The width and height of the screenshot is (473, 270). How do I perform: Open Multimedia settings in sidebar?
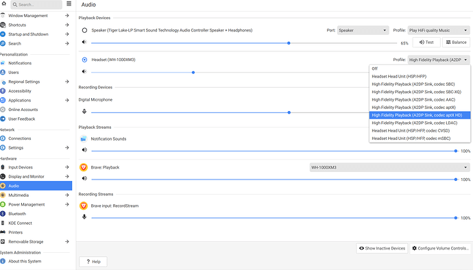click(x=36, y=195)
